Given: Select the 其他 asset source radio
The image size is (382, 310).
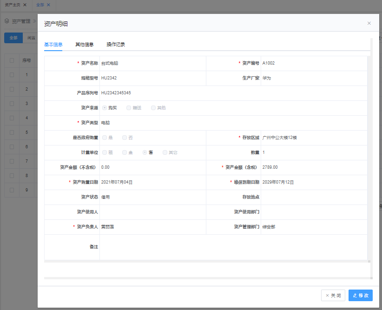Looking at the screenshot, I should coord(153,108).
